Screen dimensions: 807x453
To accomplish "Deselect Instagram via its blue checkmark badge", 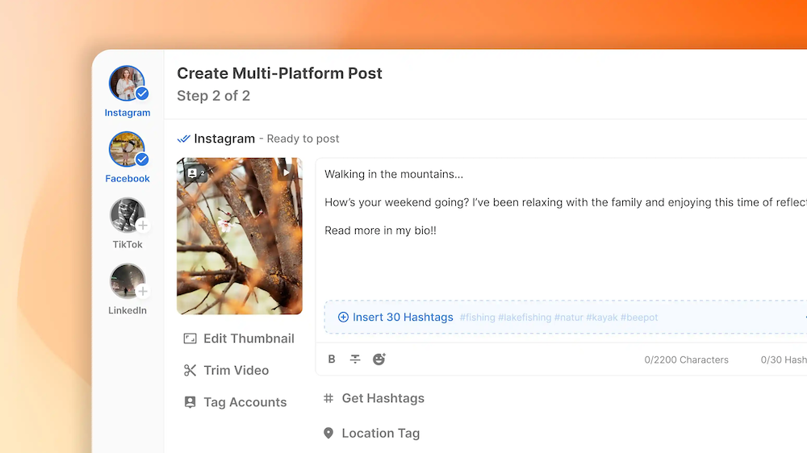I will click(x=142, y=94).
